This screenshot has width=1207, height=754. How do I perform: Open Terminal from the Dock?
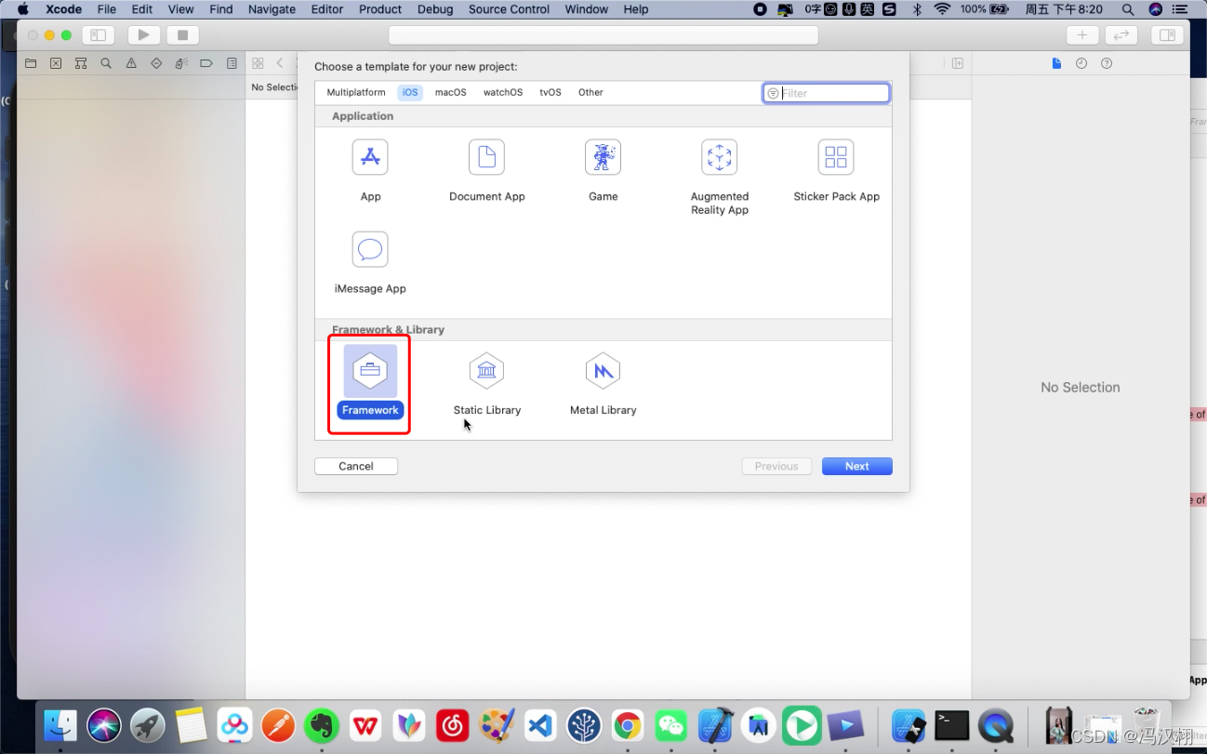(952, 725)
